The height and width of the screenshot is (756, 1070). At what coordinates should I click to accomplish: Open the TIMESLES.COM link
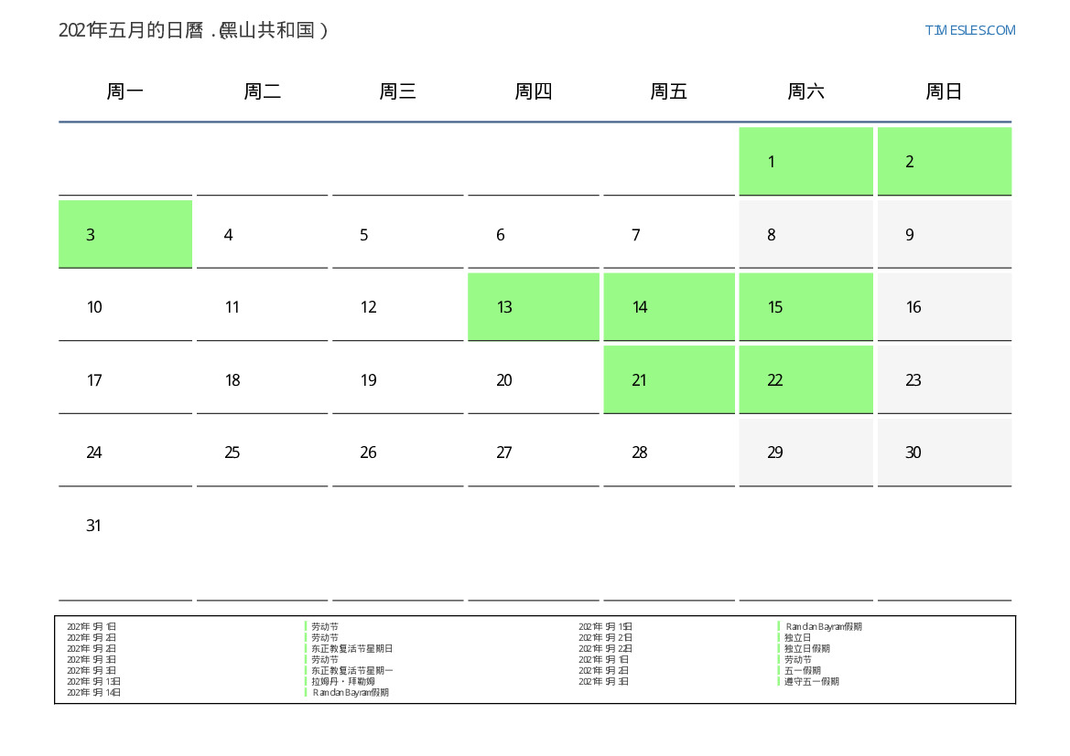[969, 30]
